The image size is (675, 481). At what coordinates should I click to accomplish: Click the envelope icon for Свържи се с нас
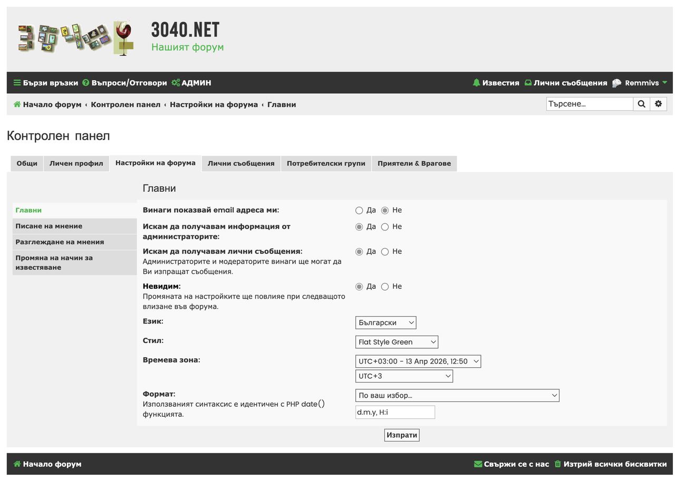pos(478,464)
